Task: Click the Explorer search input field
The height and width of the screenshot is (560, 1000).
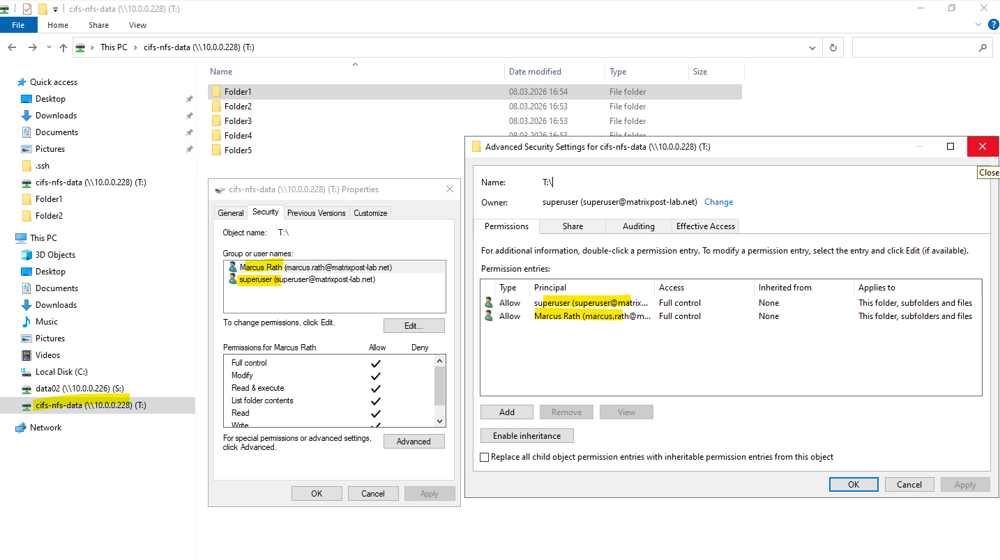Action: (x=914, y=47)
